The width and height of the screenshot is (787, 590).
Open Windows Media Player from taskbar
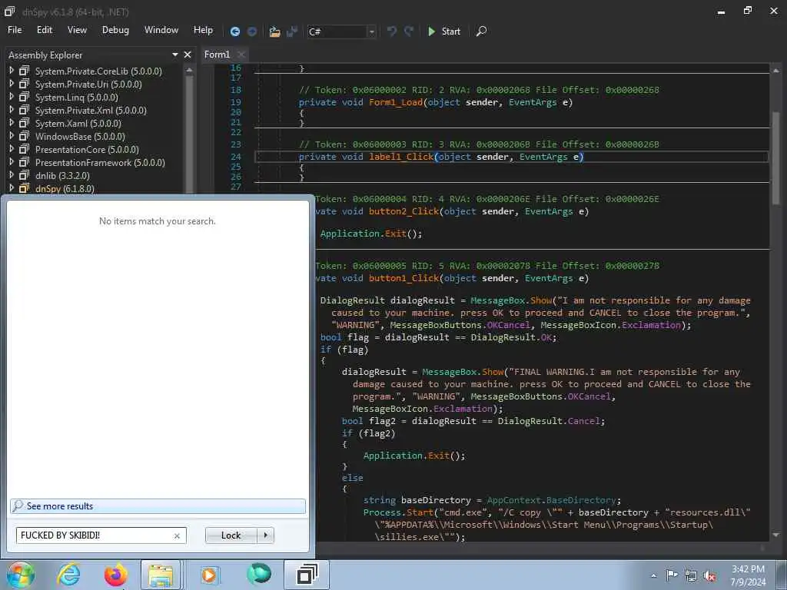(x=208, y=575)
